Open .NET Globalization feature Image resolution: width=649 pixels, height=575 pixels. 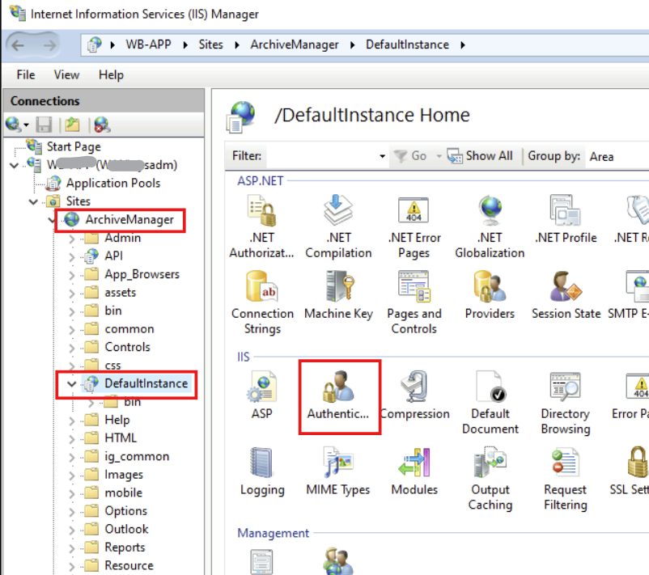[x=490, y=227]
